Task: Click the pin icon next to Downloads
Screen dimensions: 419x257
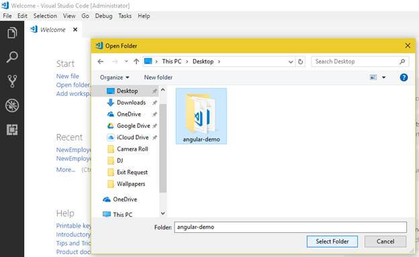Action: pyautogui.click(x=154, y=102)
